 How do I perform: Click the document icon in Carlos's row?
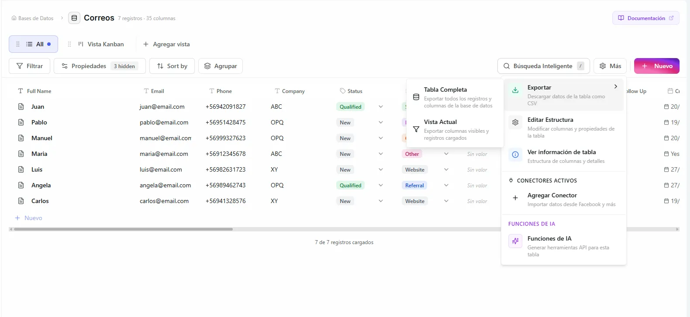click(21, 201)
